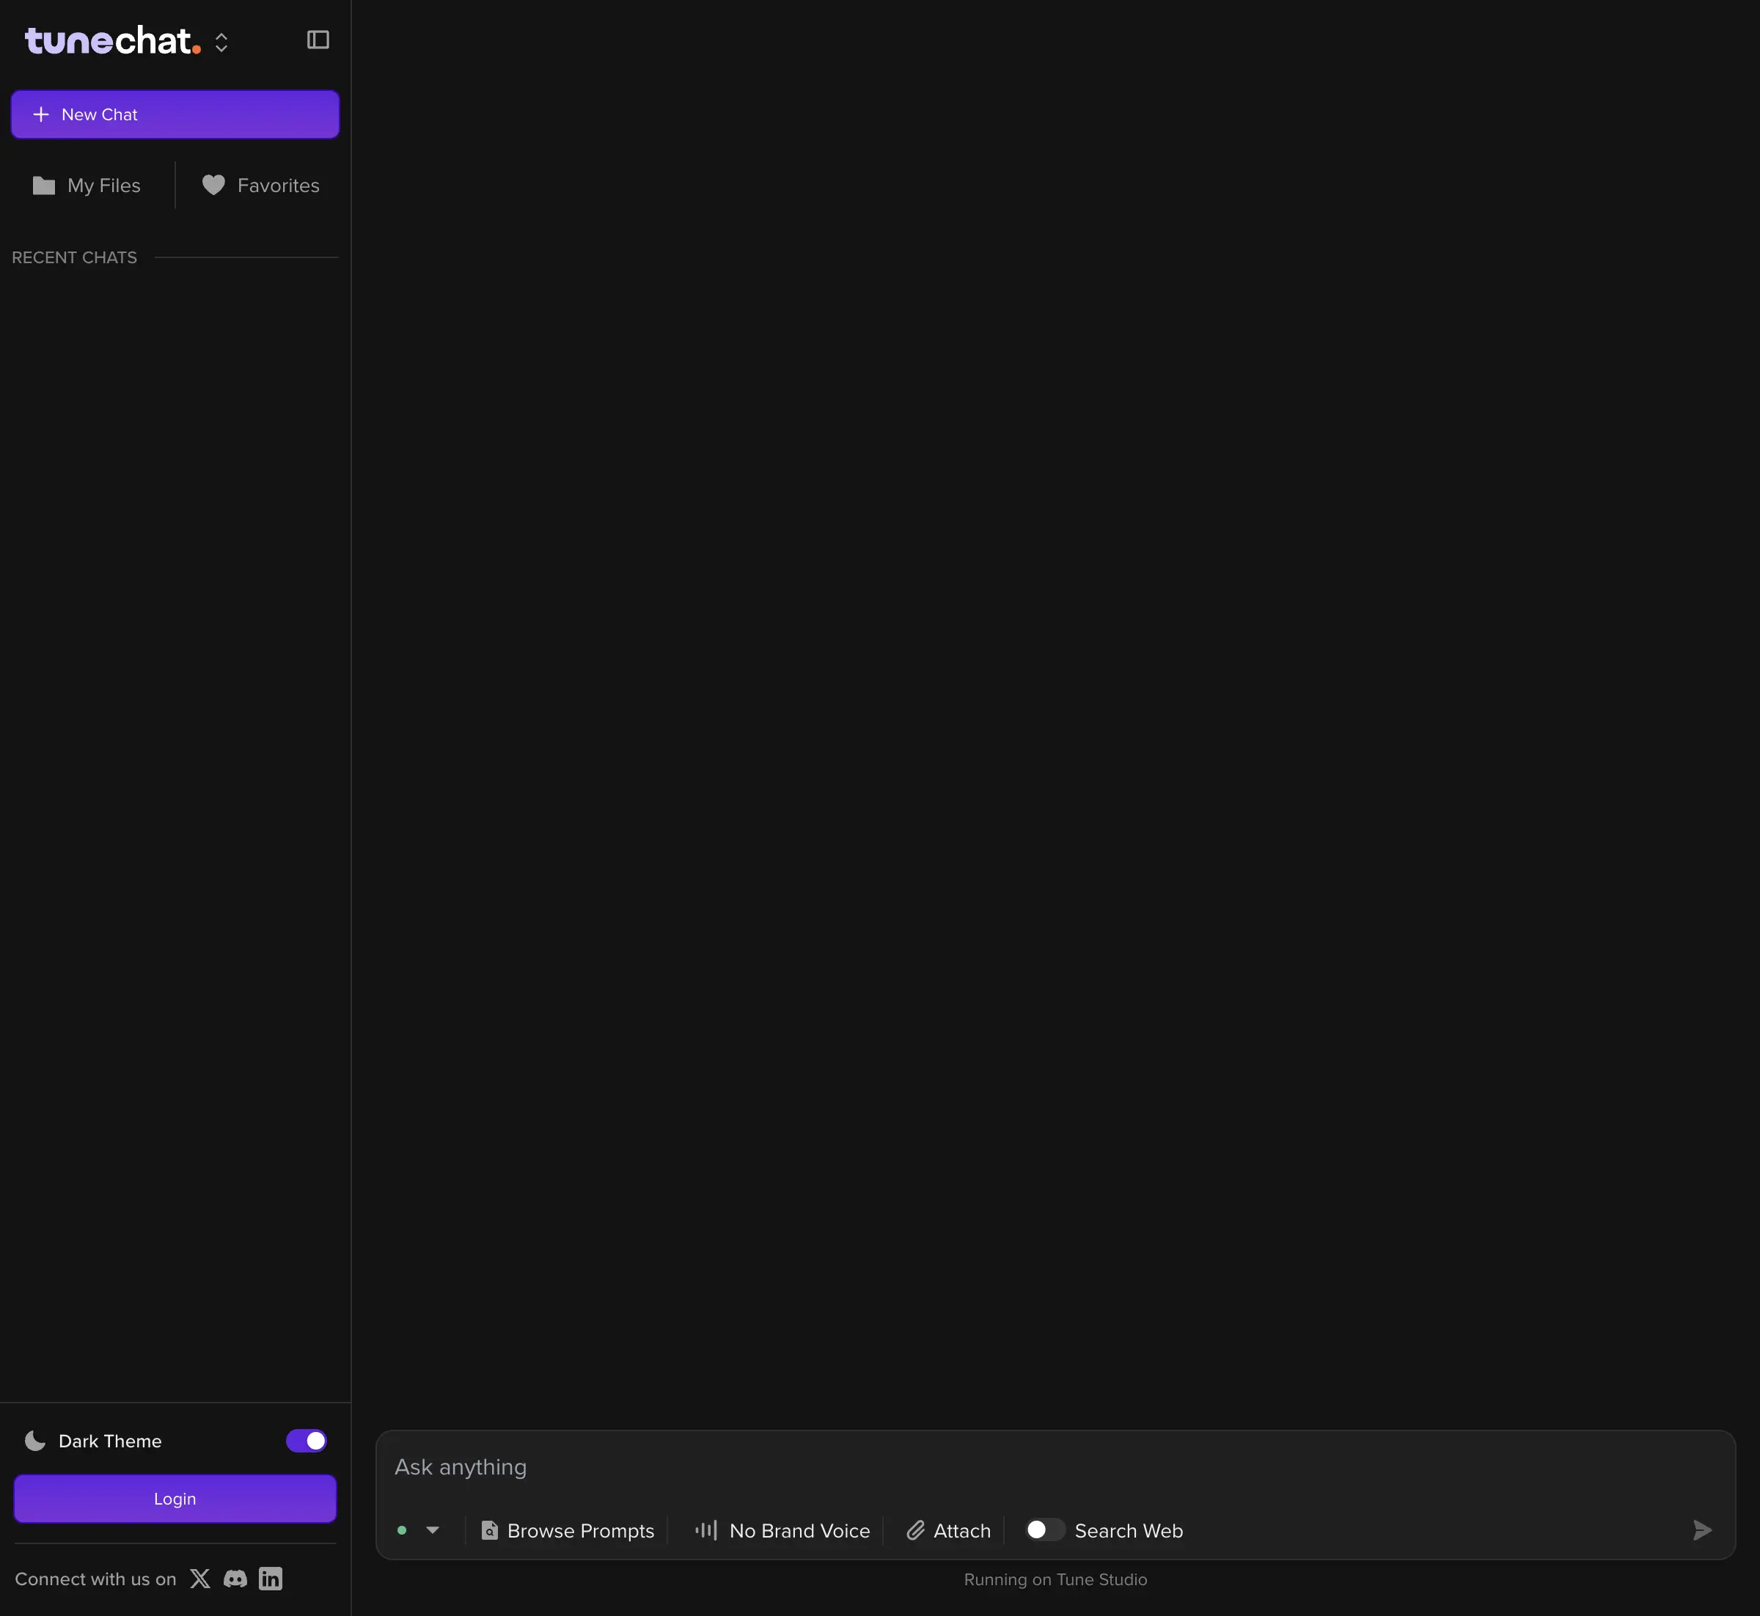Click the Login button

175,1499
